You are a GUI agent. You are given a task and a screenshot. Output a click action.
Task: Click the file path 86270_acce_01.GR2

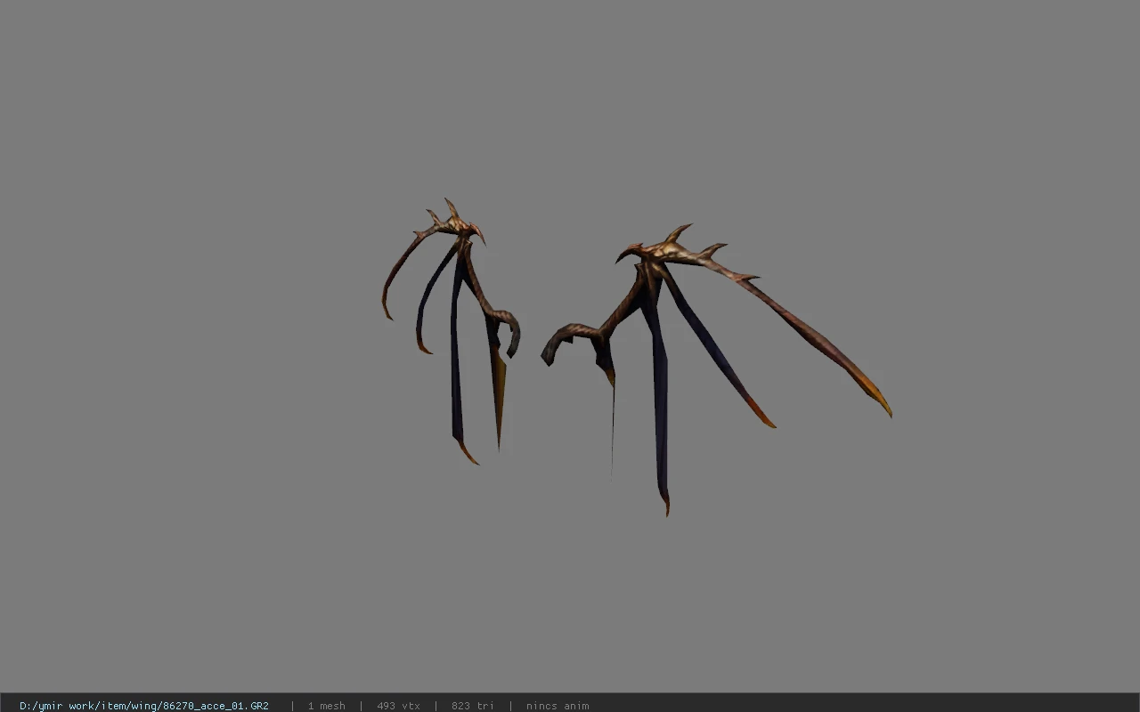coord(144,706)
